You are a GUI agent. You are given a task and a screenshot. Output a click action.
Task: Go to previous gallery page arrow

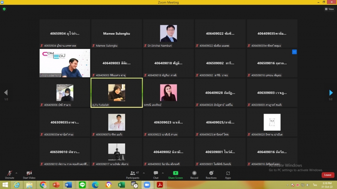tap(6, 93)
